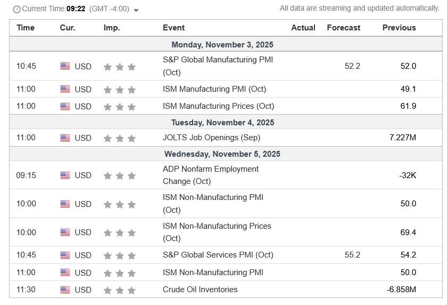Click importance stars for S&P Global Services PMI

click(120, 255)
